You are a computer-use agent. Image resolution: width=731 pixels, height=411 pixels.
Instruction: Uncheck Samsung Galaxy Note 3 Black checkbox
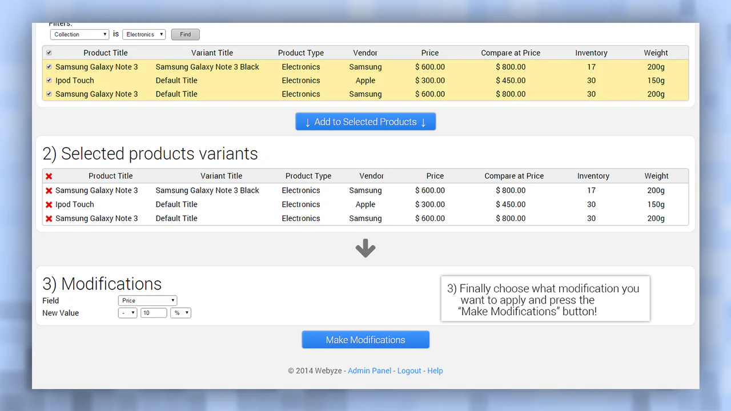[49, 67]
